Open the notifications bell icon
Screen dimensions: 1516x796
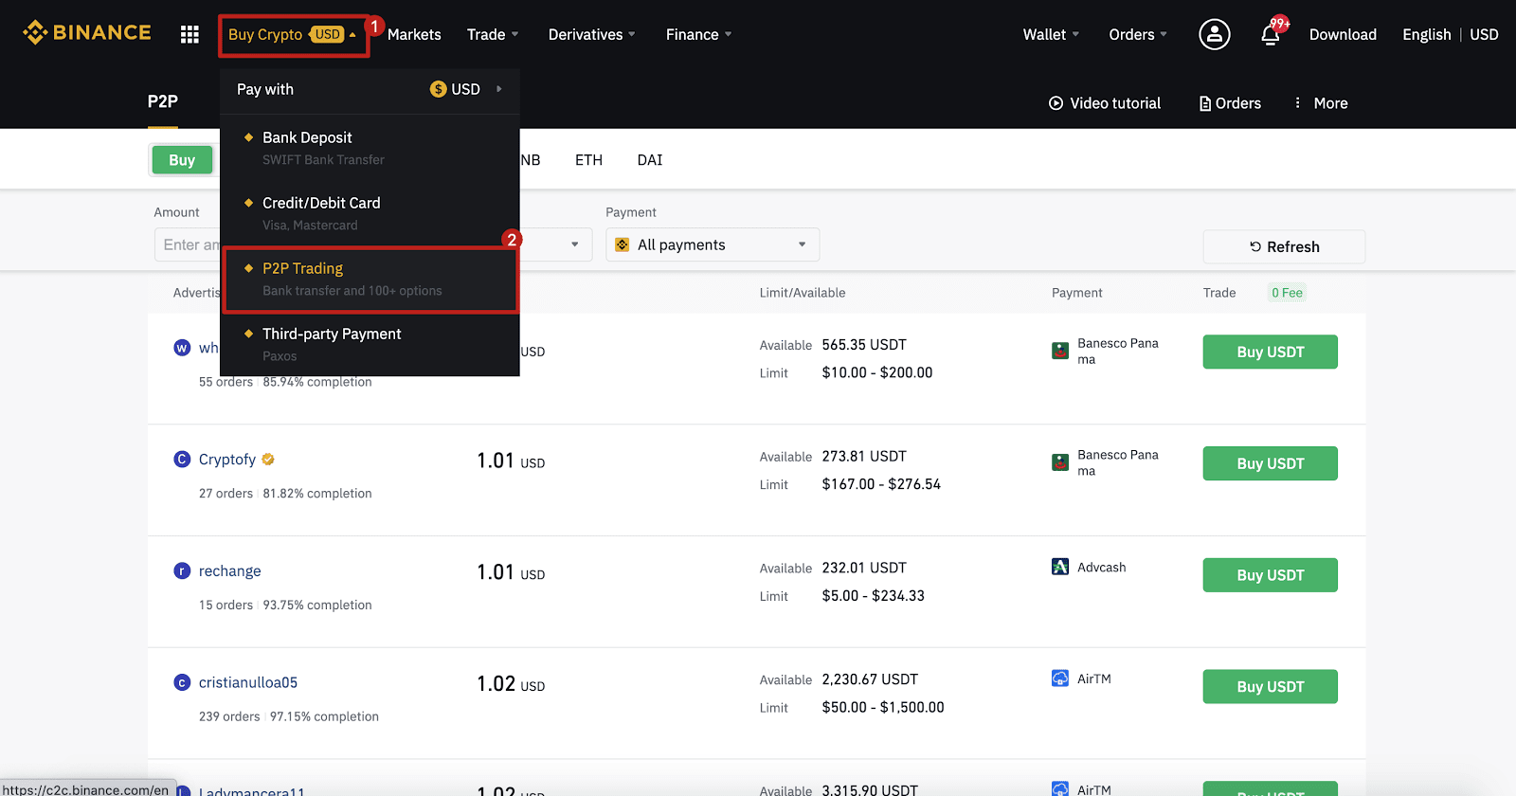point(1271,35)
